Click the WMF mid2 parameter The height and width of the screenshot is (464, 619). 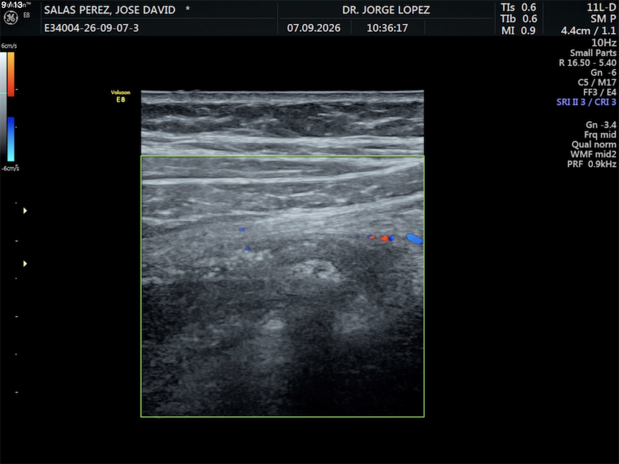tap(593, 154)
